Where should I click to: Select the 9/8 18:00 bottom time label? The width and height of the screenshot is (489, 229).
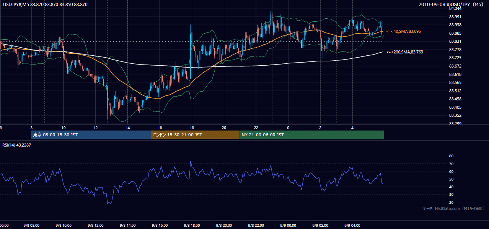click(192, 226)
